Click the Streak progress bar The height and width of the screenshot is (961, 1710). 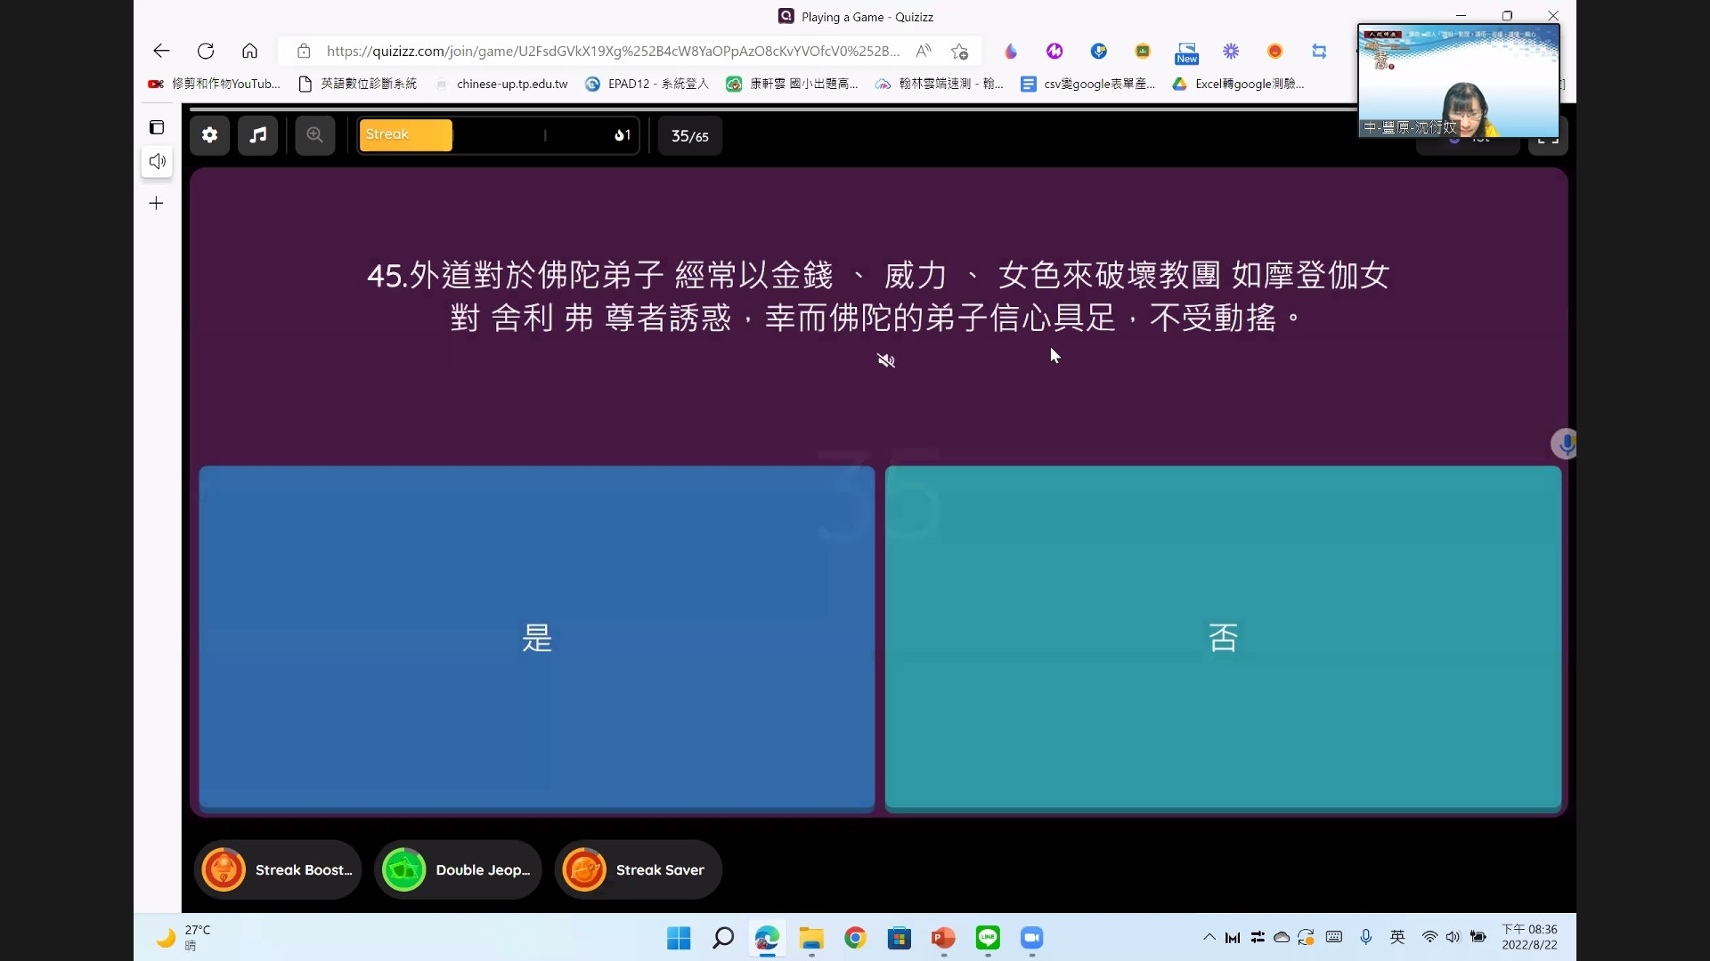[498, 135]
